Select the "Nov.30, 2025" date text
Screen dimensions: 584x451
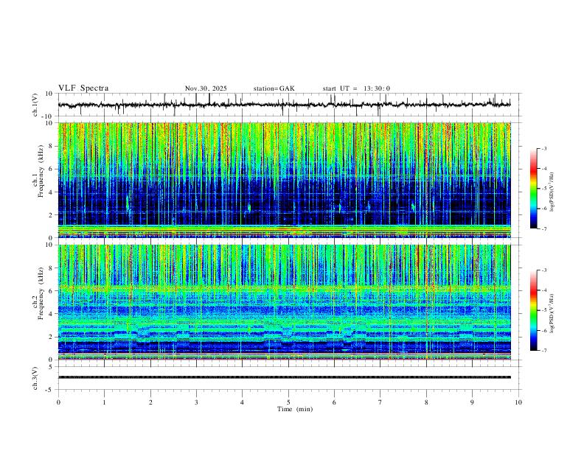(206, 88)
